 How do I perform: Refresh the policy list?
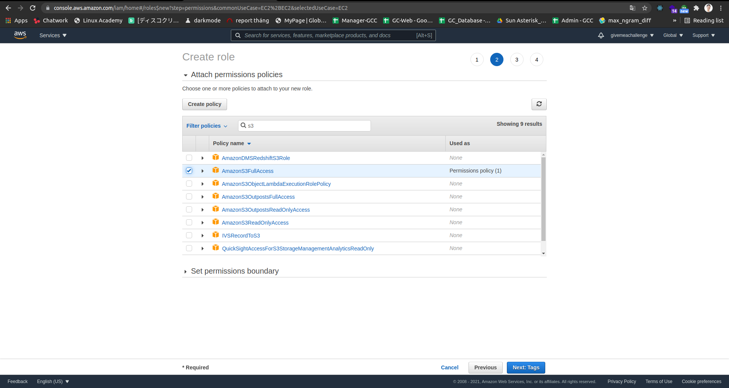(x=539, y=104)
